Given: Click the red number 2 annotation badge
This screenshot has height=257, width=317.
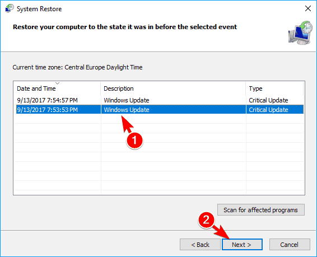Looking at the screenshot, I should click(206, 219).
